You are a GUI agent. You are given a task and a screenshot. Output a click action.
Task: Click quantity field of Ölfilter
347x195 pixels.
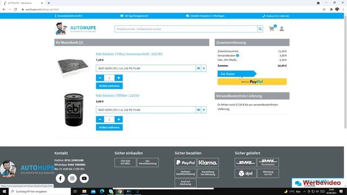pyautogui.click(x=109, y=119)
